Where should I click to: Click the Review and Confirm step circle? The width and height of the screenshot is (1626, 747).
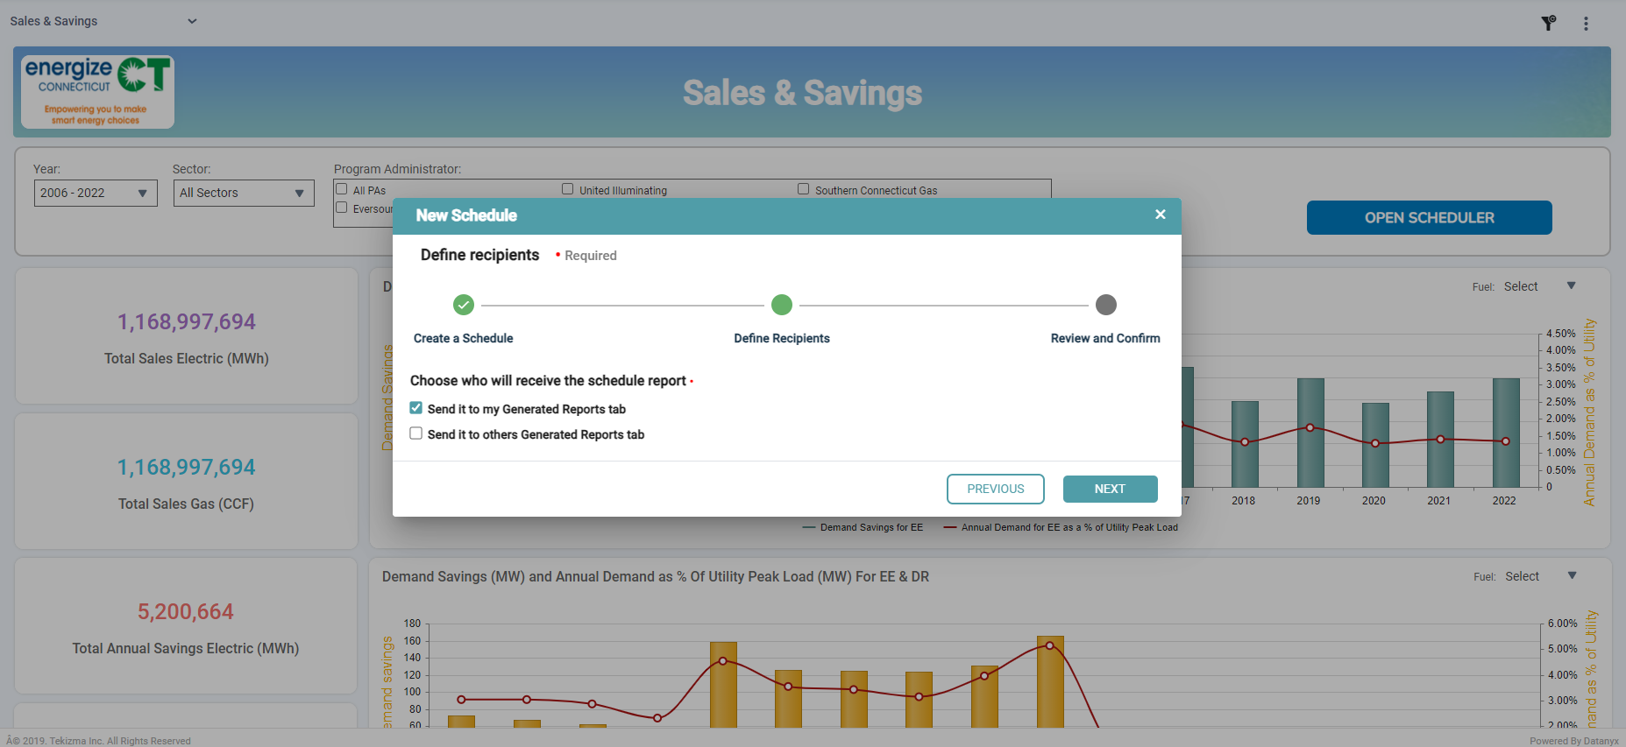[x=1105, y=305]
